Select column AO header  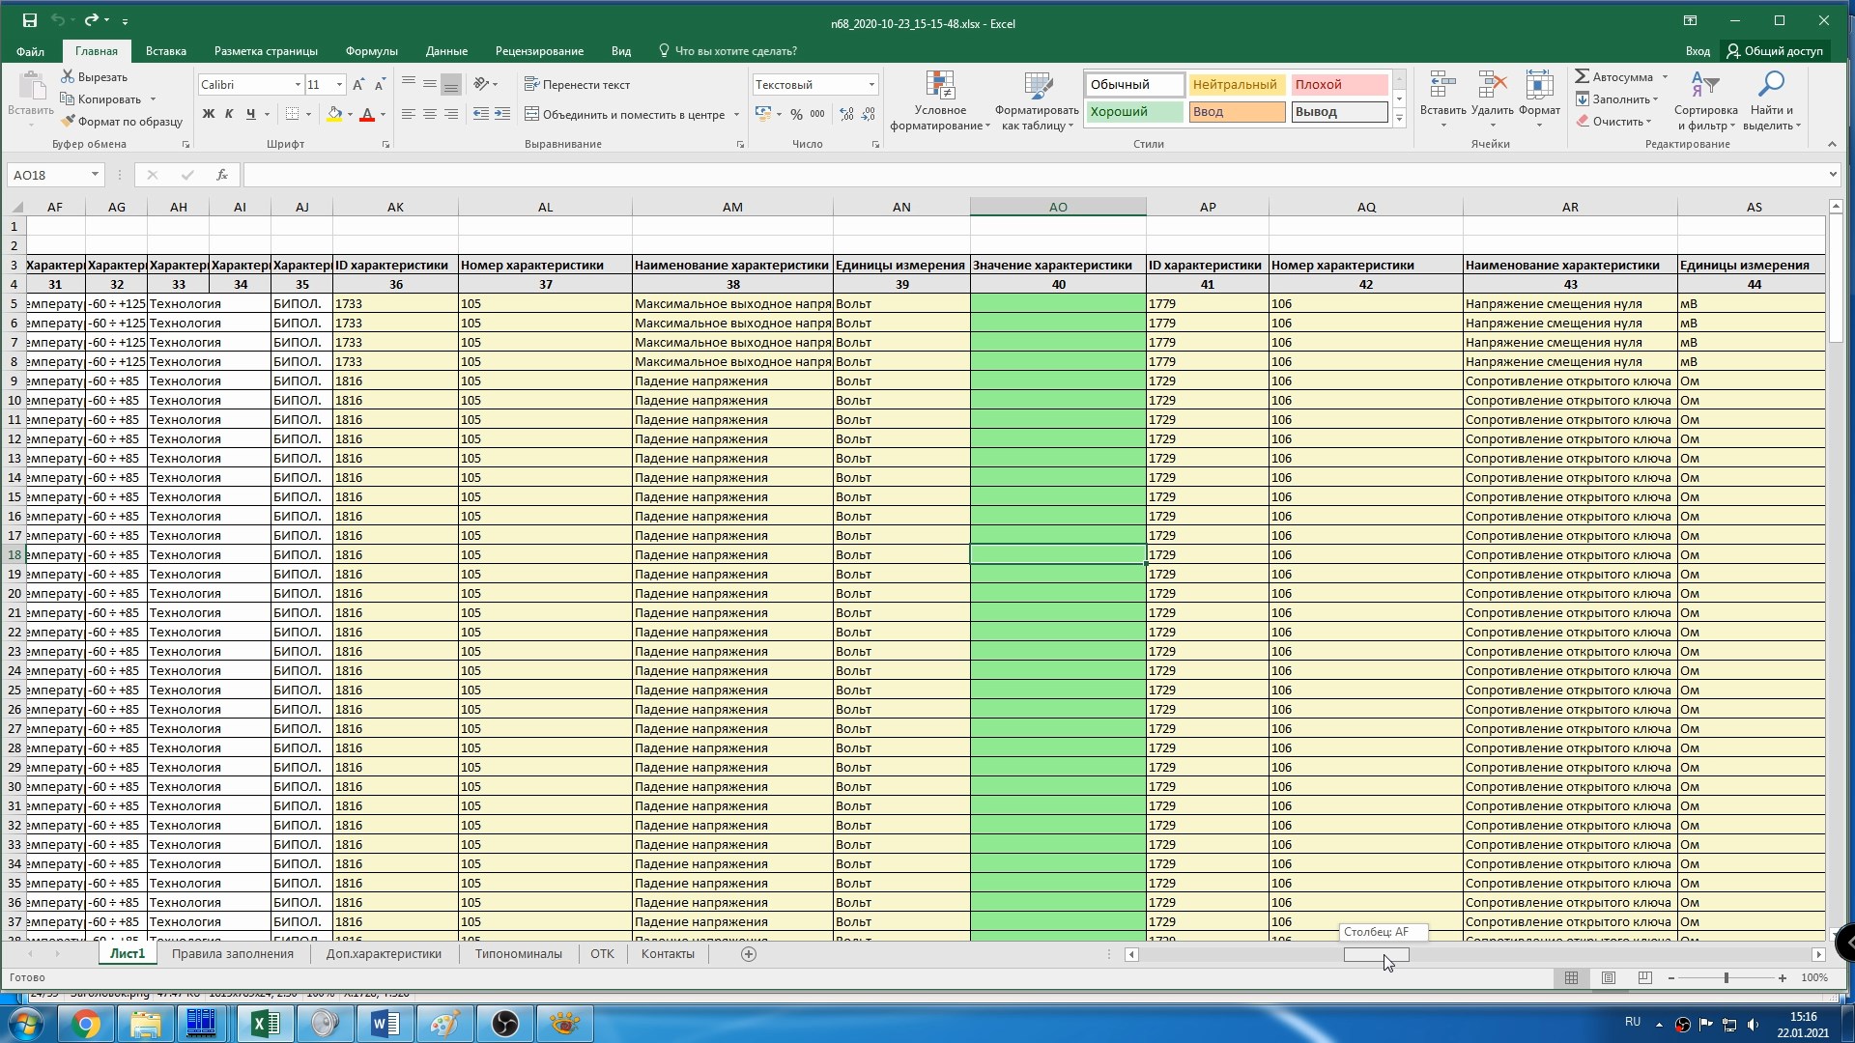1058,207
